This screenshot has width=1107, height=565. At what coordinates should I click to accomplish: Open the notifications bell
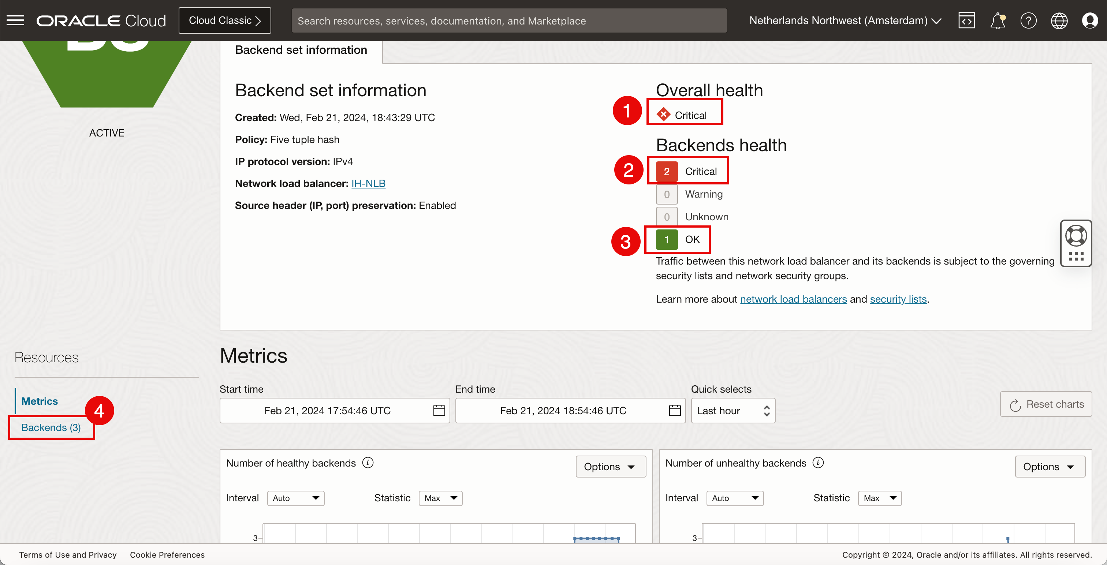tap(998, 20)
